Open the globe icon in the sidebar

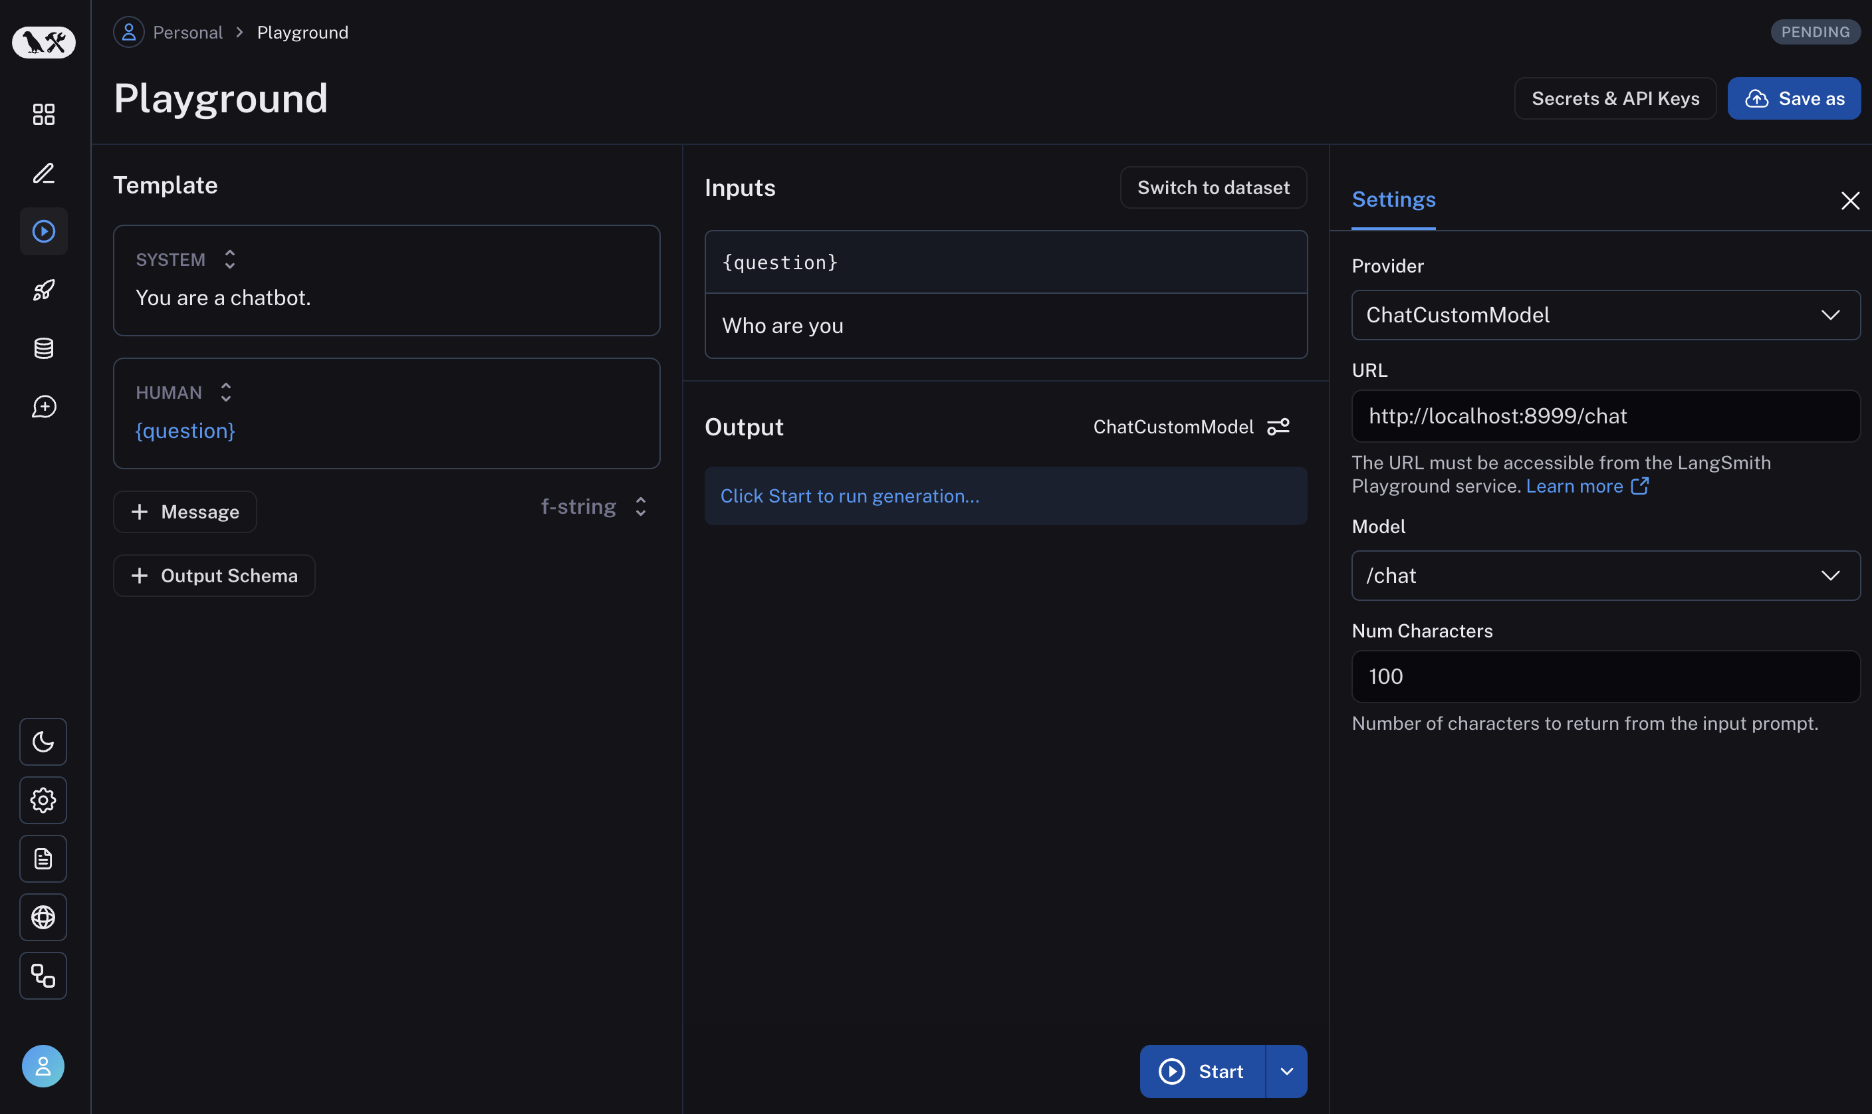[43, 917]
